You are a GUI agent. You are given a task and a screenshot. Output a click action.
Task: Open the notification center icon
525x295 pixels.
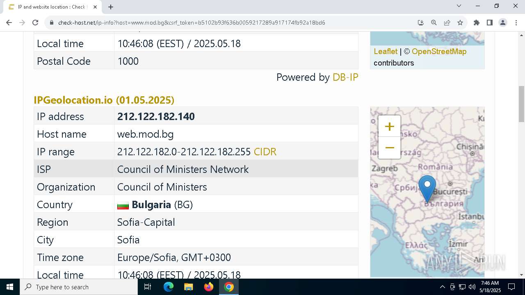pyautogui.click(x=511, y=287)
